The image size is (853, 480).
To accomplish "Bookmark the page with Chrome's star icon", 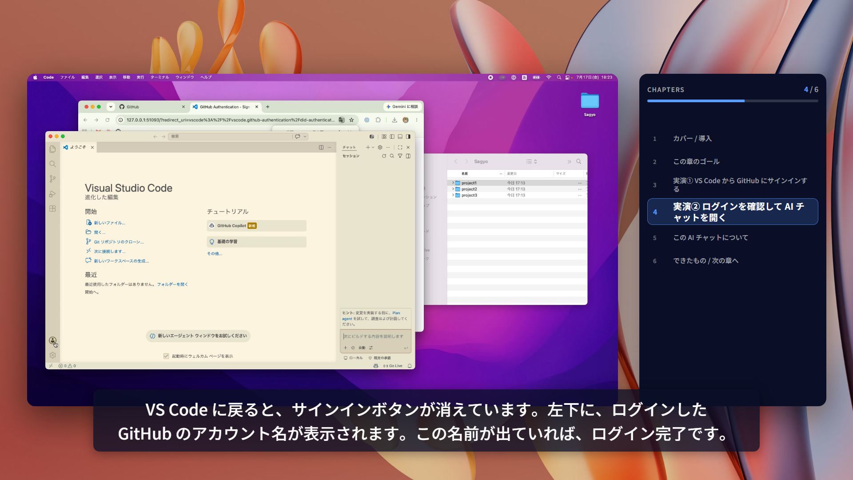I will (x=351, y=120).
